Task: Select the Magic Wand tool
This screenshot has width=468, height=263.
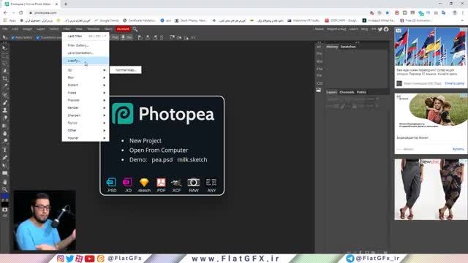Action: 5,71
